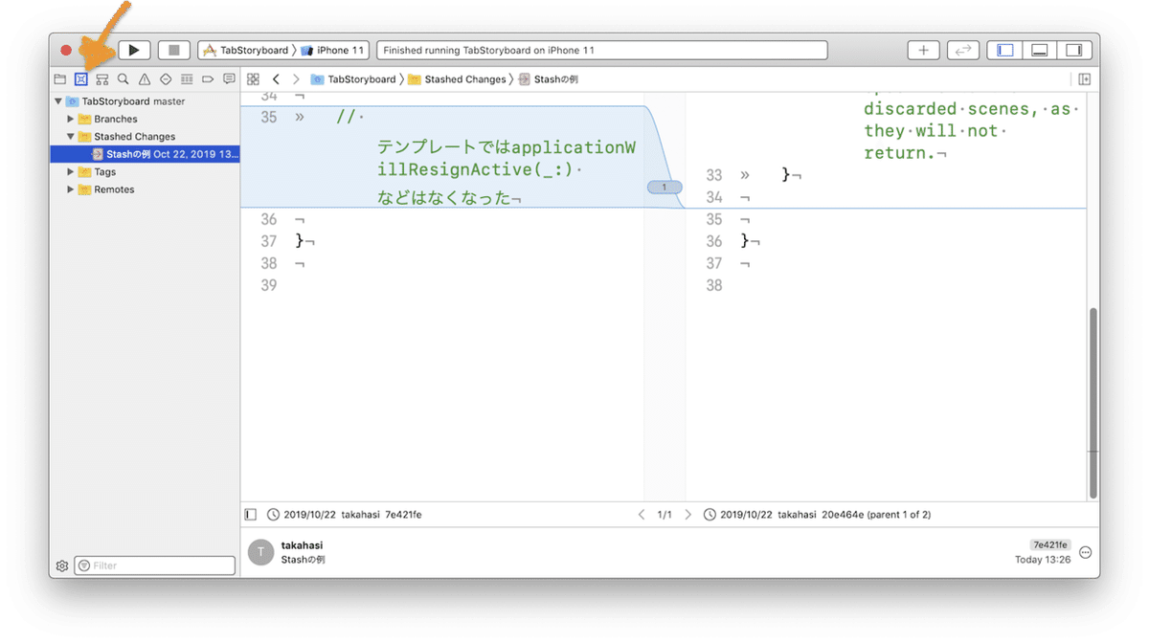
Task: Click TabStoryboard in the jump bar
Action: point(353,79)
